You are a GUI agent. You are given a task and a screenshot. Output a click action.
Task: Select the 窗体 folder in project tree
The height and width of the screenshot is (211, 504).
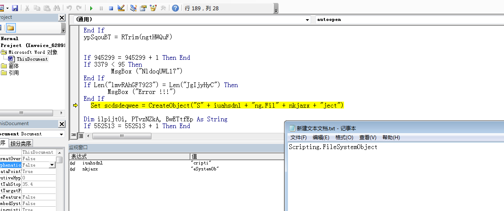10,66
